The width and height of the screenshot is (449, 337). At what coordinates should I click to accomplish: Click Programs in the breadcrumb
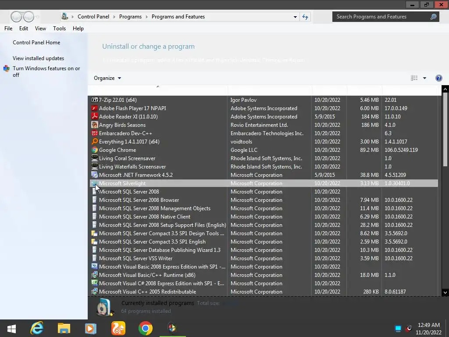[130, 17]
